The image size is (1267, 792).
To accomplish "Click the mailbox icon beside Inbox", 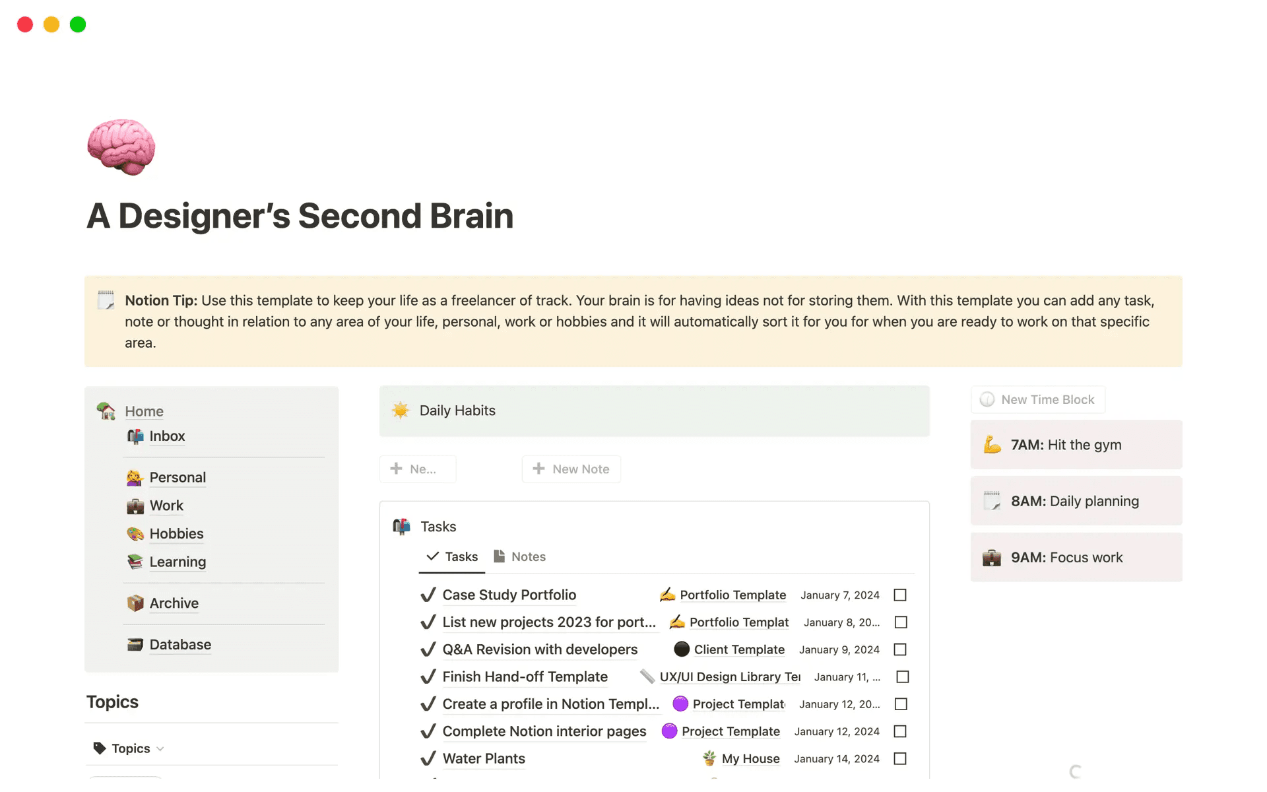I will pyautogui.click(x=135, y=436).
